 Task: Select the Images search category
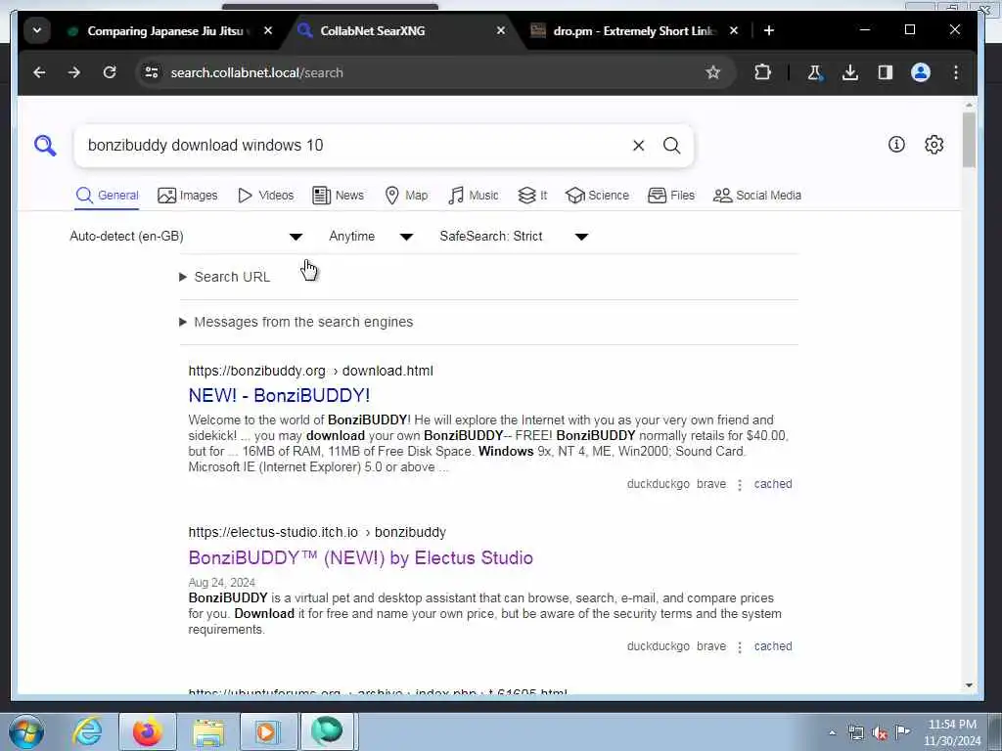pyautogui.click(x=187, y=196)
